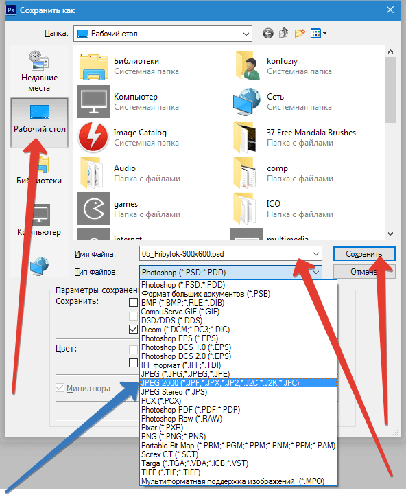Viewport: 406px width, 495px height.
Task: Select the Image Catalog folder icon
Action: pos(94,137)
